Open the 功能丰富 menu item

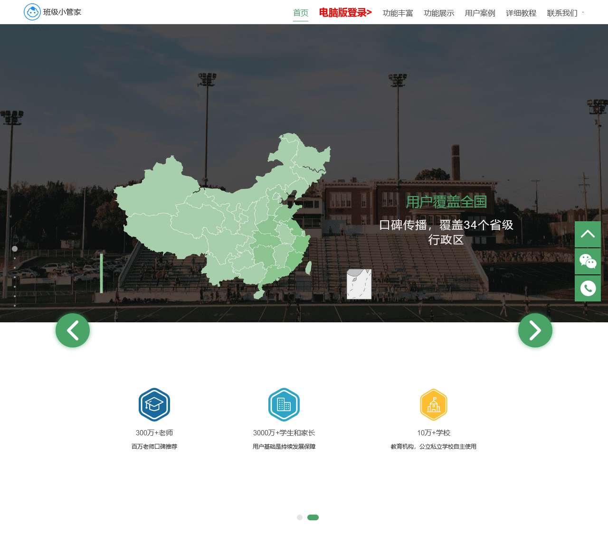(398, 13)
